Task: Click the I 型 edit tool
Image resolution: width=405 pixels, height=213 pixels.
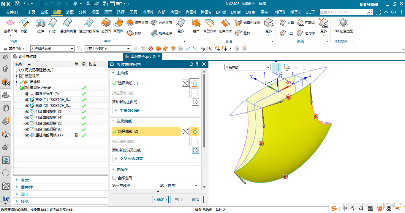Action: click(x=287, y=33)
